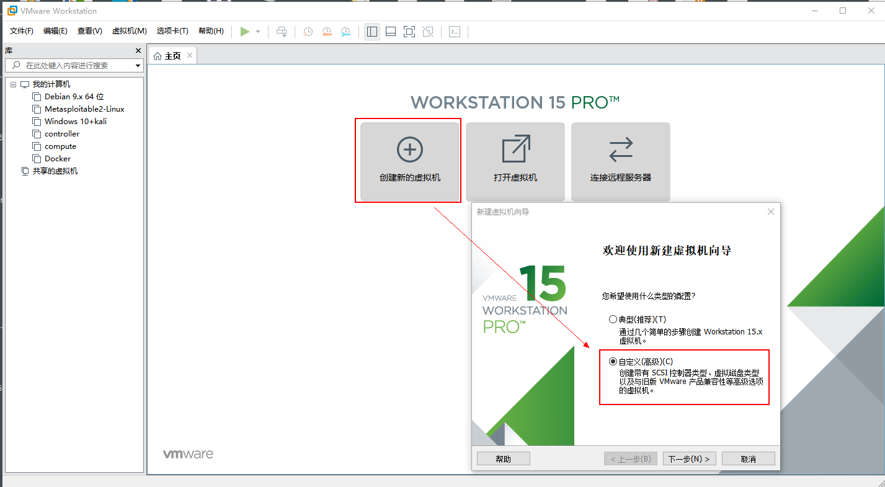Click the 连接远程服务器 tile
Image resolution: width=885 pixels, height=487 pixels.
(621, 161)
